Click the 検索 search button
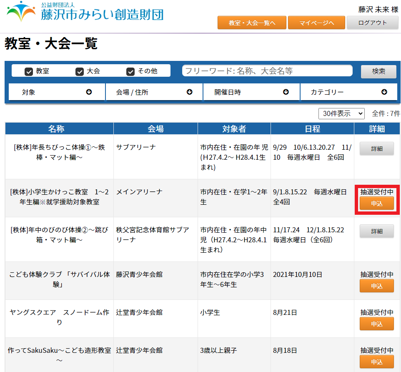This screenshot has height=372, width=401. (x=378, y=71)
